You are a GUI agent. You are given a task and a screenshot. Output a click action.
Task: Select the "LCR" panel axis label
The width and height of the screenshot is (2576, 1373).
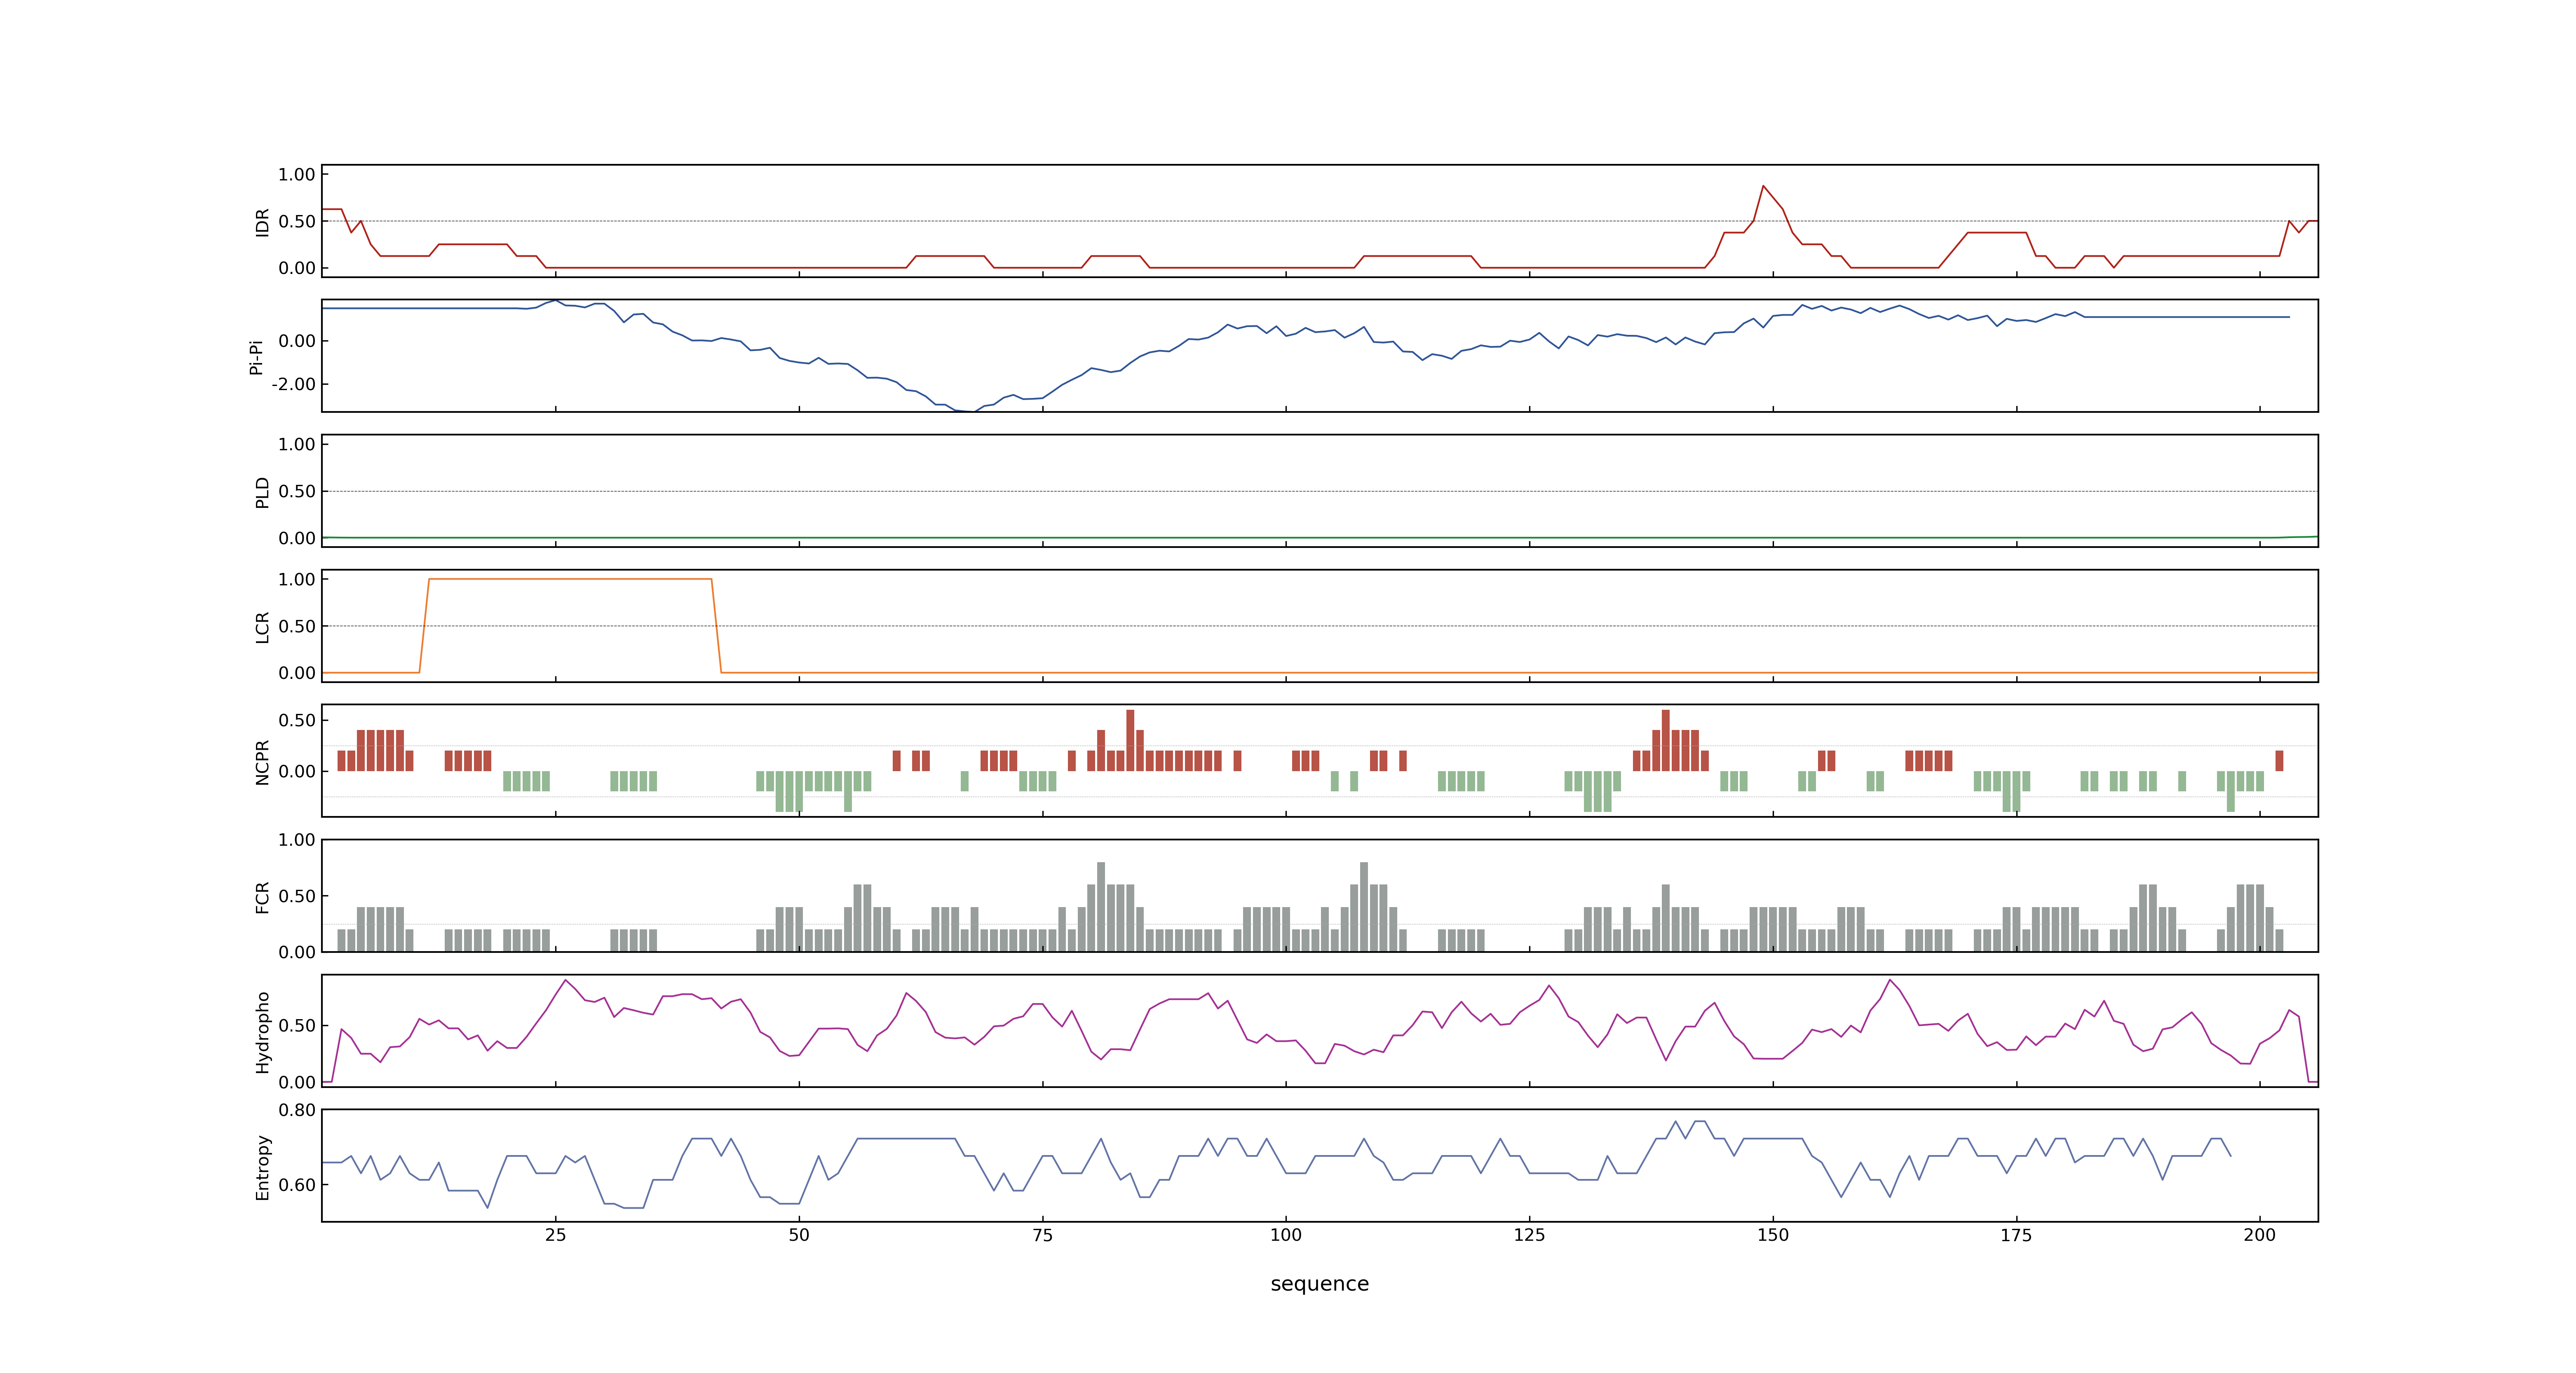[262, 627]
